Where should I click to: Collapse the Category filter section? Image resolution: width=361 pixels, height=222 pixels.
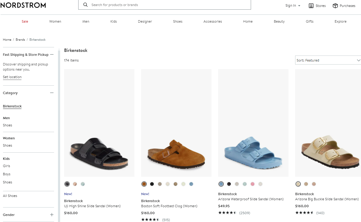point(52,93)
